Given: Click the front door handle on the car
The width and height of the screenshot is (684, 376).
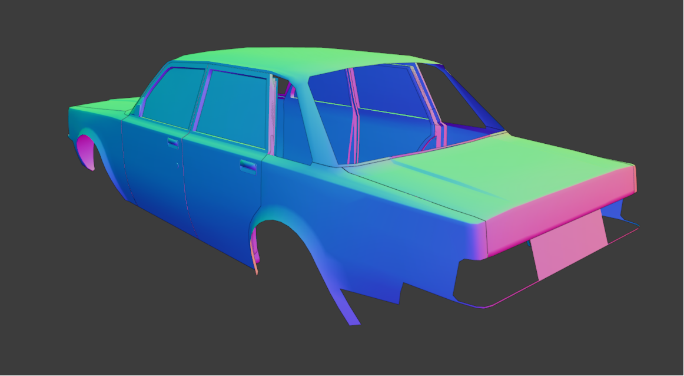Looking at the screenshot, I should point(172,143).
